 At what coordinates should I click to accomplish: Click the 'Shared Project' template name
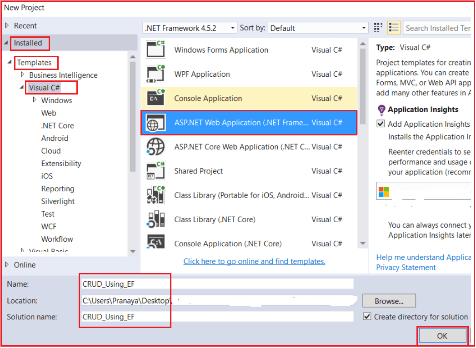click(x=199, y=171)
